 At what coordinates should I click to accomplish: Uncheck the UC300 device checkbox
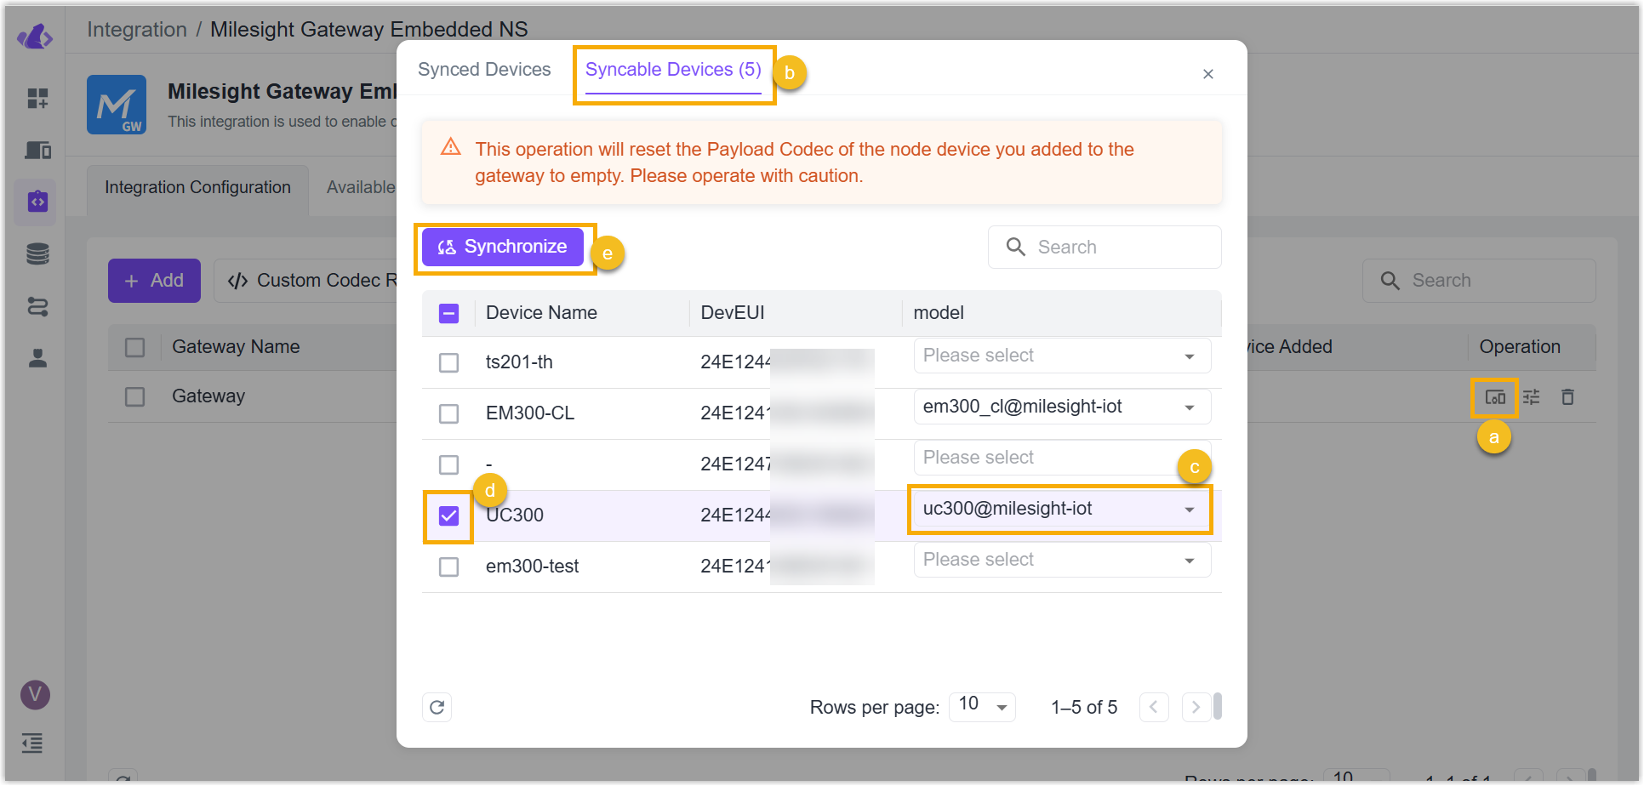pyautogui.click(x=448, y=515)
